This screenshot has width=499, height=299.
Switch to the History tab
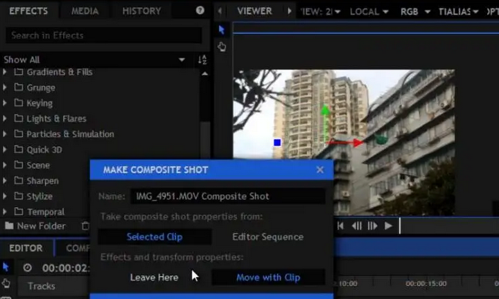(141, 11)
